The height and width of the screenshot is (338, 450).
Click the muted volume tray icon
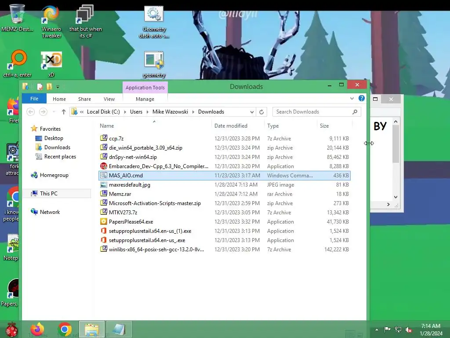408,330
